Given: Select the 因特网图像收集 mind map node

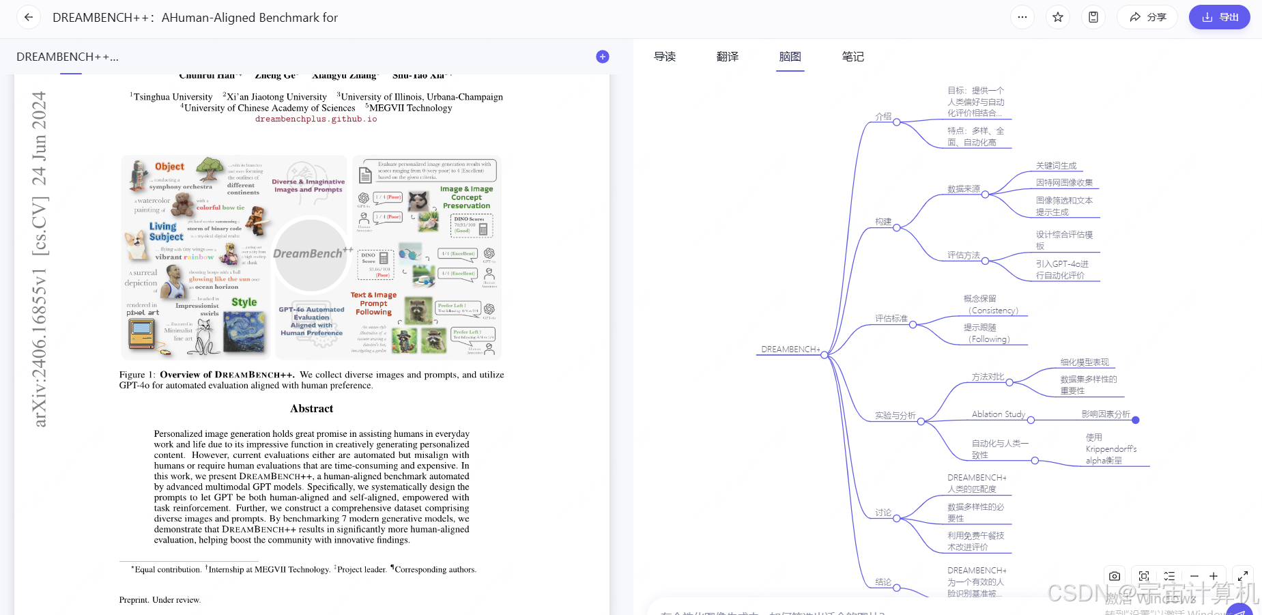Looking at the screenshot, I should (1064, 182).
